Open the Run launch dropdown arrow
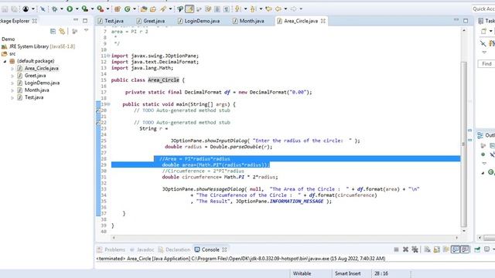The width and height of the screenshot is (495, 278). pos(77,9)
